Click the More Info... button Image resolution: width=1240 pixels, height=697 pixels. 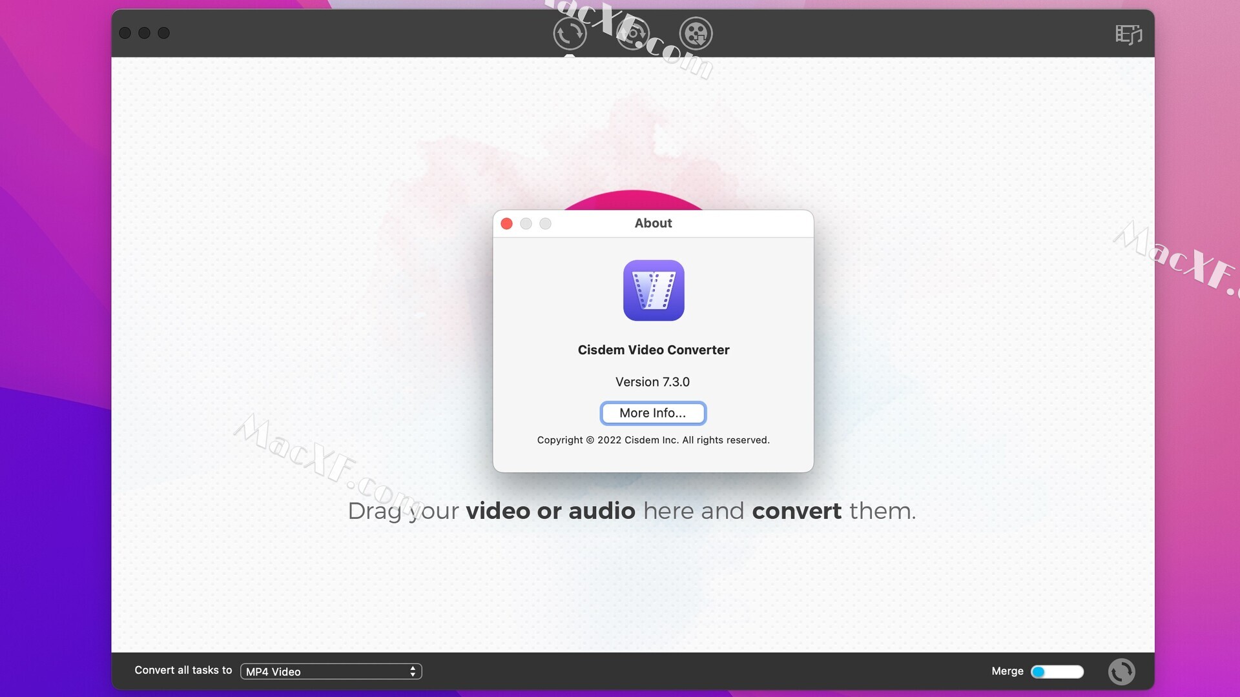pos(653,413)
